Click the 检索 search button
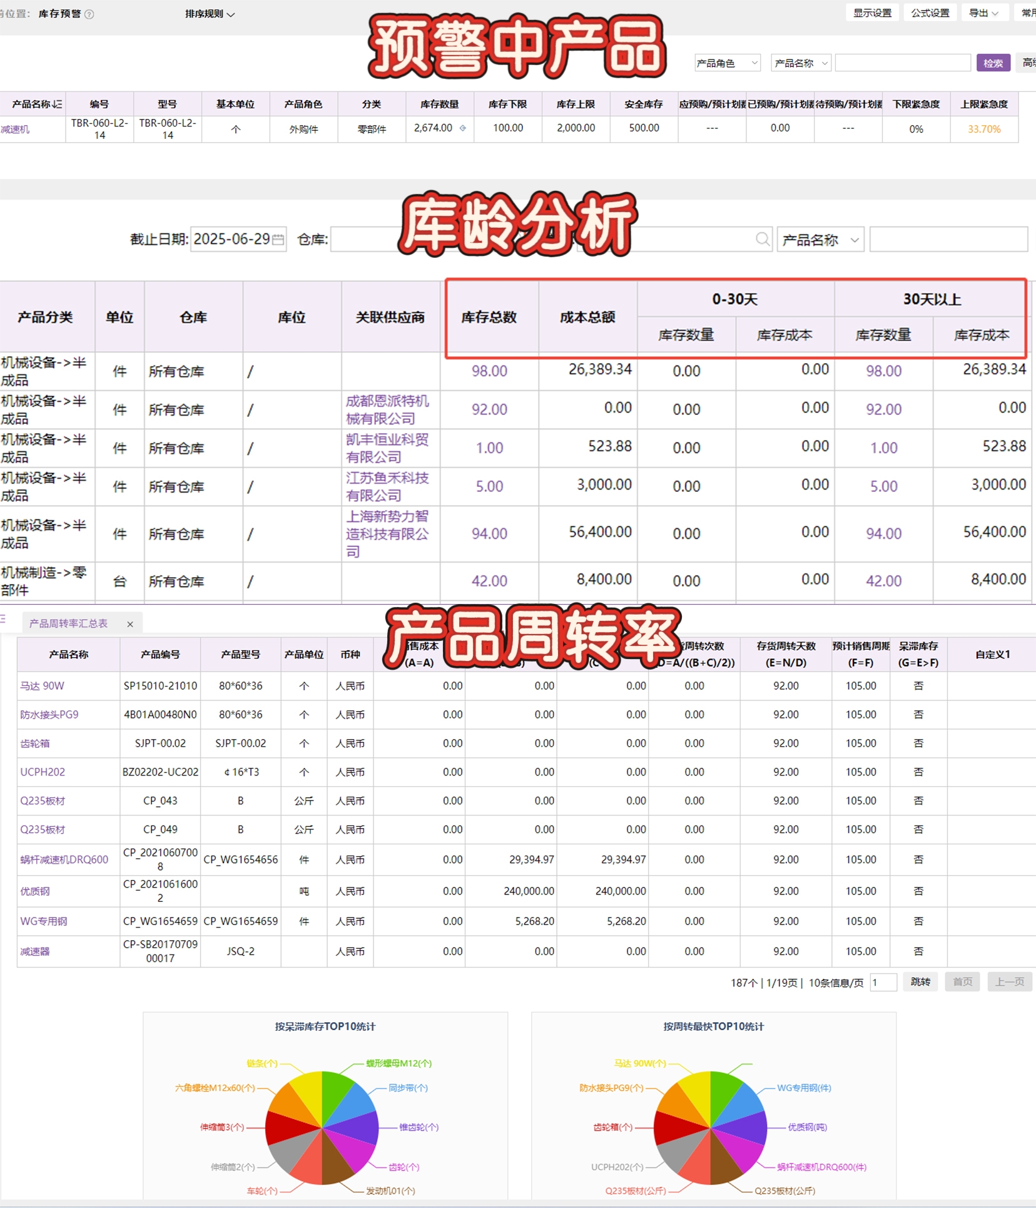The image size is (1036, 1208). [993, 63]
